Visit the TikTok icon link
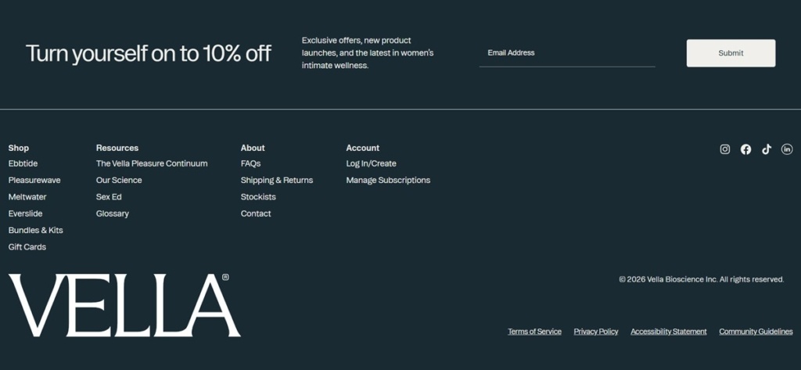This screenshot has height=370, width=801. coord(767,149)
